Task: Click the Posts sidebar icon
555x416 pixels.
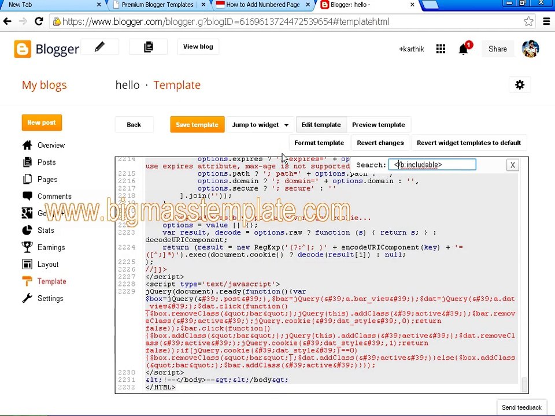Action: (27, 162)
